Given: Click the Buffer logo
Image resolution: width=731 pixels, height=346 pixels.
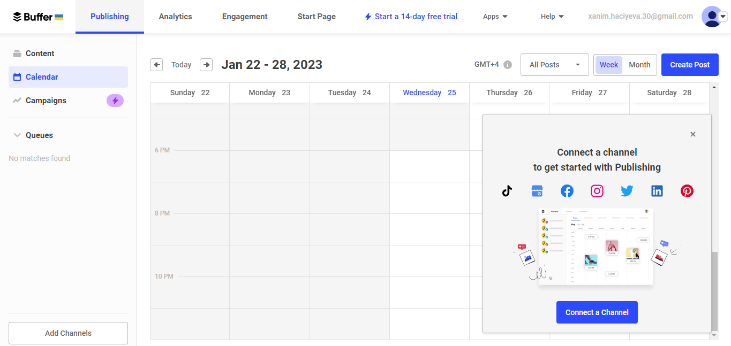Looking at the screenshot, I should pyautogui.click(x=38, y=17).
